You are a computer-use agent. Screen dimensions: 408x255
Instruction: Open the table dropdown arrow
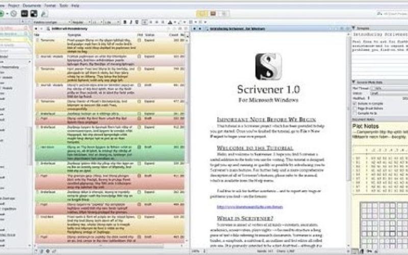[195, 22]
